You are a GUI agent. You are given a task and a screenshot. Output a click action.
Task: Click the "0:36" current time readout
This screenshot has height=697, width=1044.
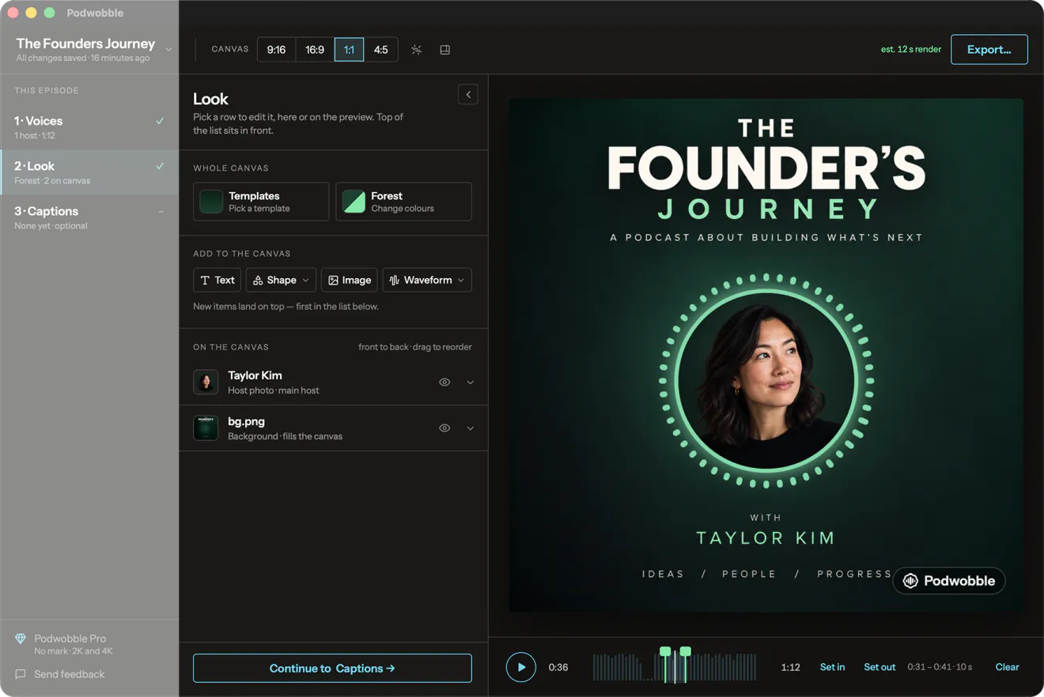tap(558, 667)
